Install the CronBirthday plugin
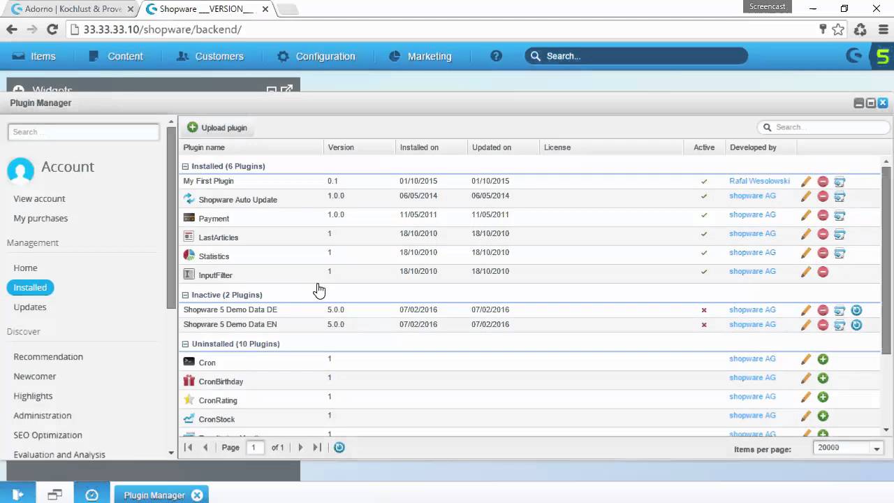This screenshot has width=894, height=503. 823,378
